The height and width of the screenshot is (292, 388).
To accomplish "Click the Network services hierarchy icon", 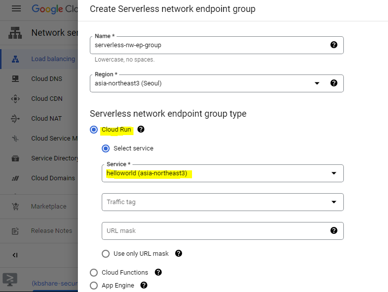I will click(15, 33).
